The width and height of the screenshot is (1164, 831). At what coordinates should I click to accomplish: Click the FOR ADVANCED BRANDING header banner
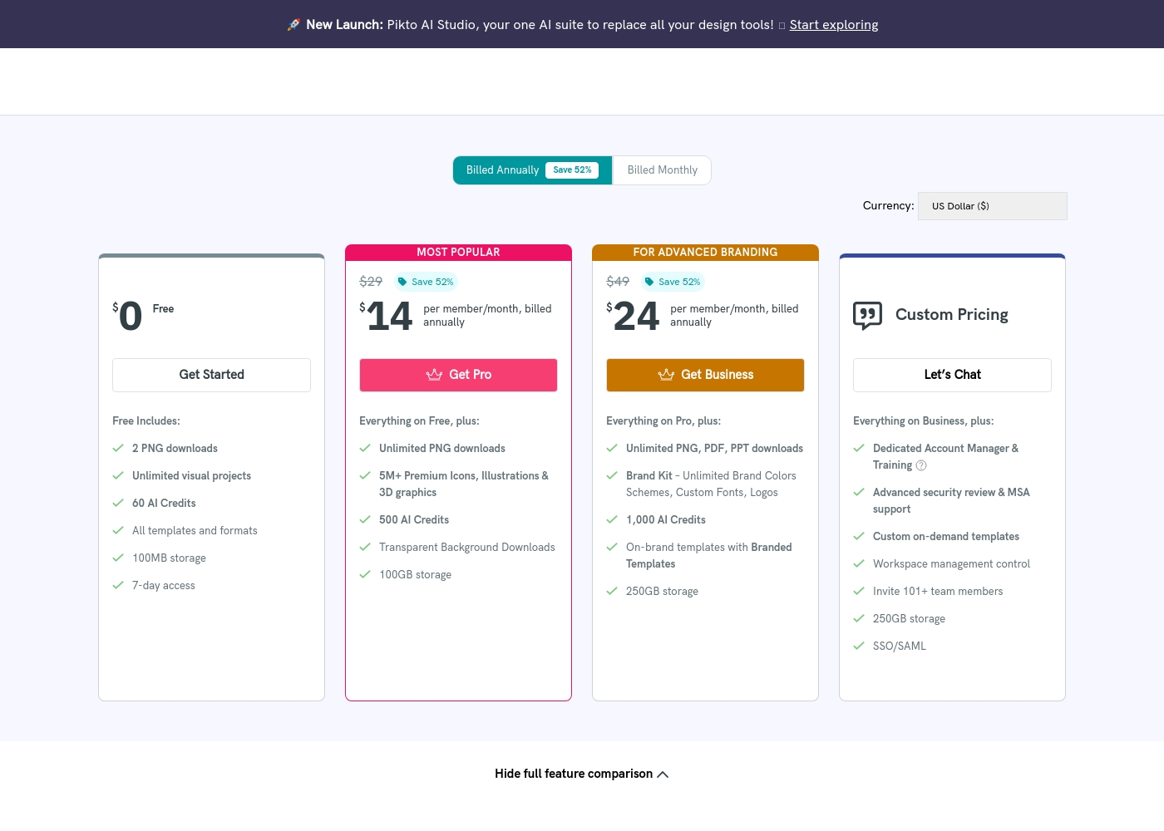(705, 253)
